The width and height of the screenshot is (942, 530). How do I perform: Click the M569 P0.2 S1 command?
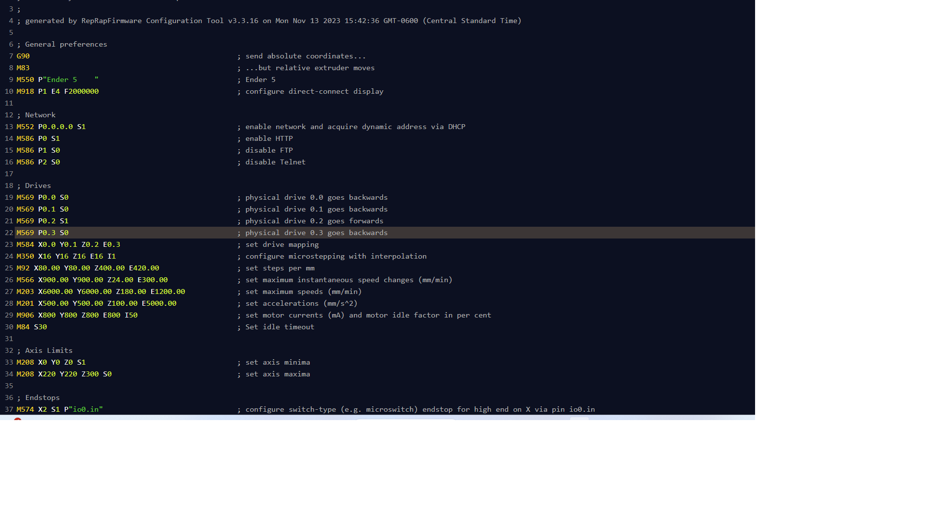43,221
